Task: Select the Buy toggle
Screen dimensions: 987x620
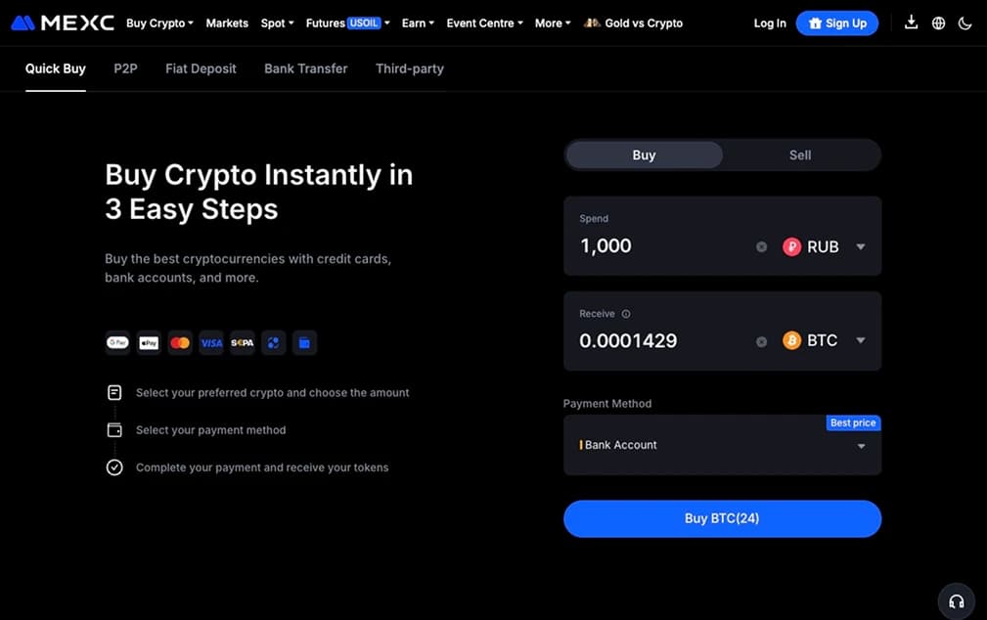Action: coord(644,155)
